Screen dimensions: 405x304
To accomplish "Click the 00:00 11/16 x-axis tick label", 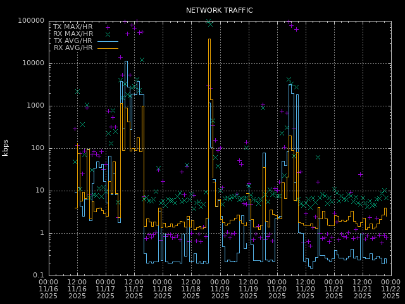I will (49, 289).
